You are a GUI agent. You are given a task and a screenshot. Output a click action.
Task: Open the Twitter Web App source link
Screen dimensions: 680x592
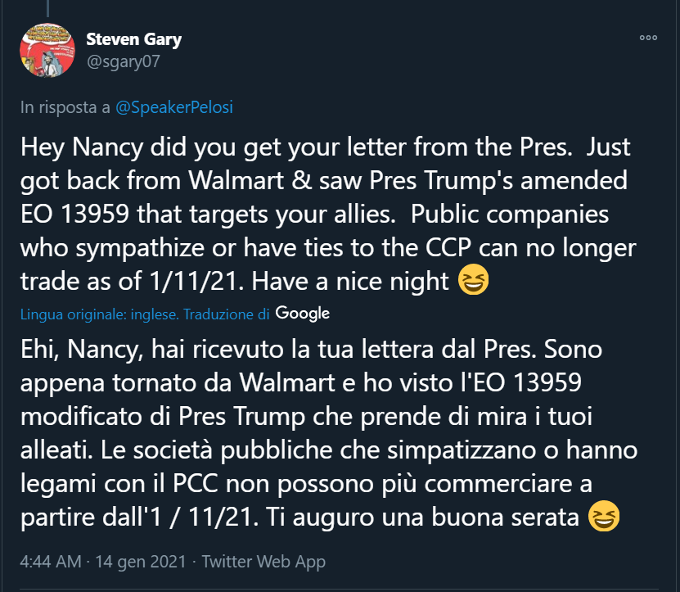coord(263,562)
